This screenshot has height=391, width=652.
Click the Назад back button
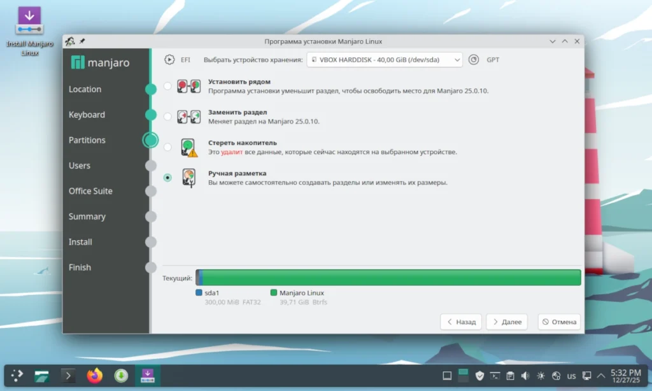click(x=461, y=322)
